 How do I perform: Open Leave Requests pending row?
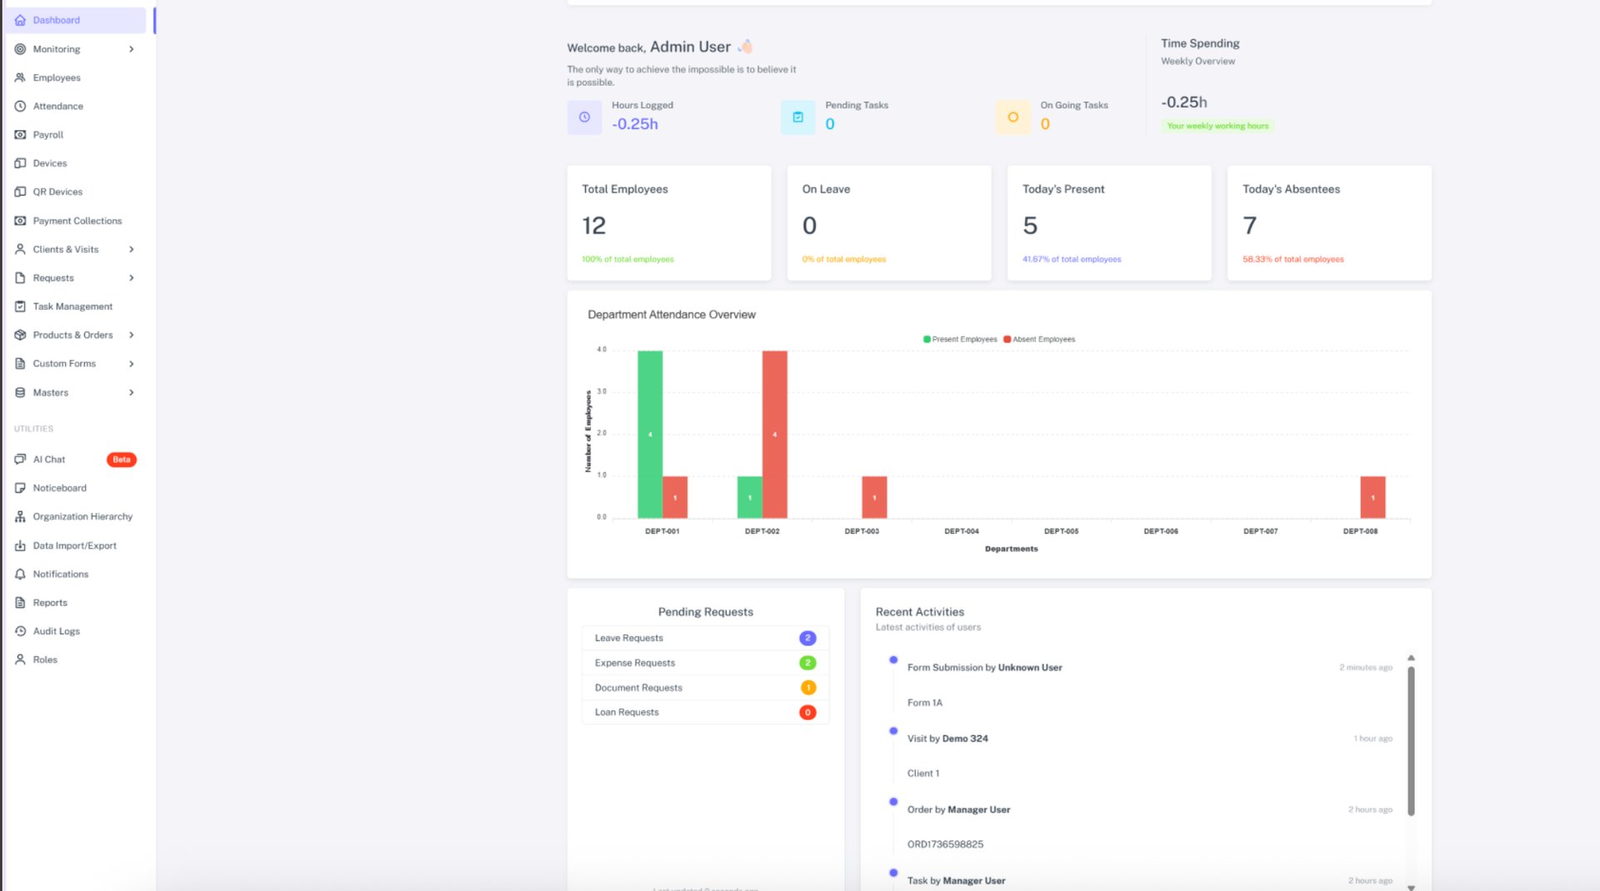[705, 638]
